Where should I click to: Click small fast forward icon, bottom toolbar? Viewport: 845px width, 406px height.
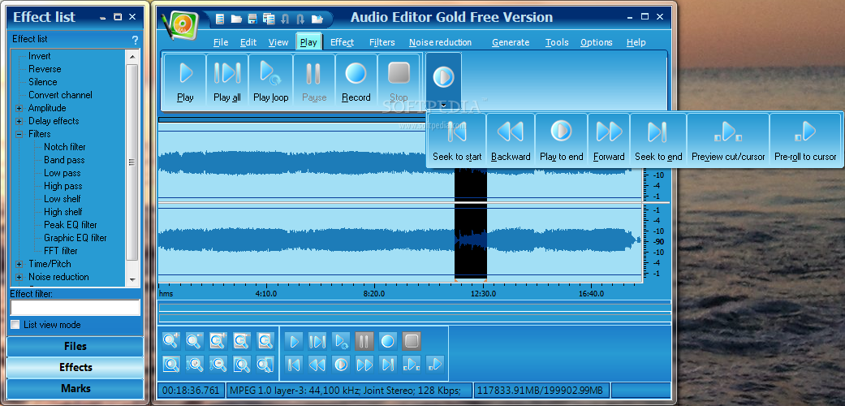pos(364,365)
